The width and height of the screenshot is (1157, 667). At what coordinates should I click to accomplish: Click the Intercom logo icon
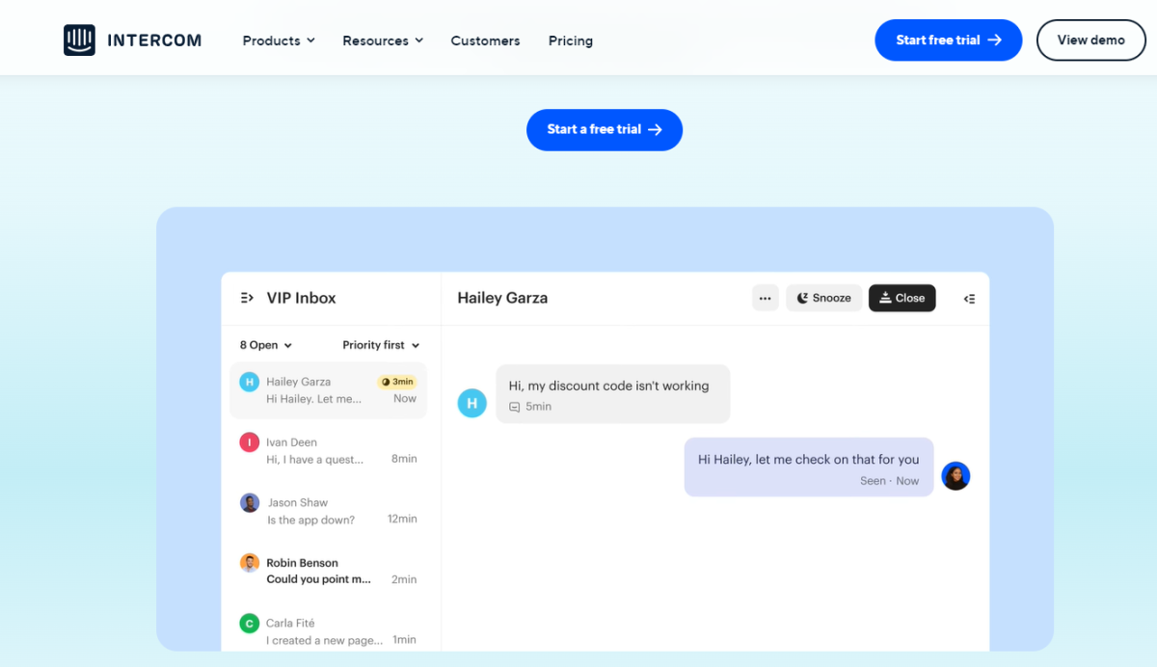[x=78, y=40]
